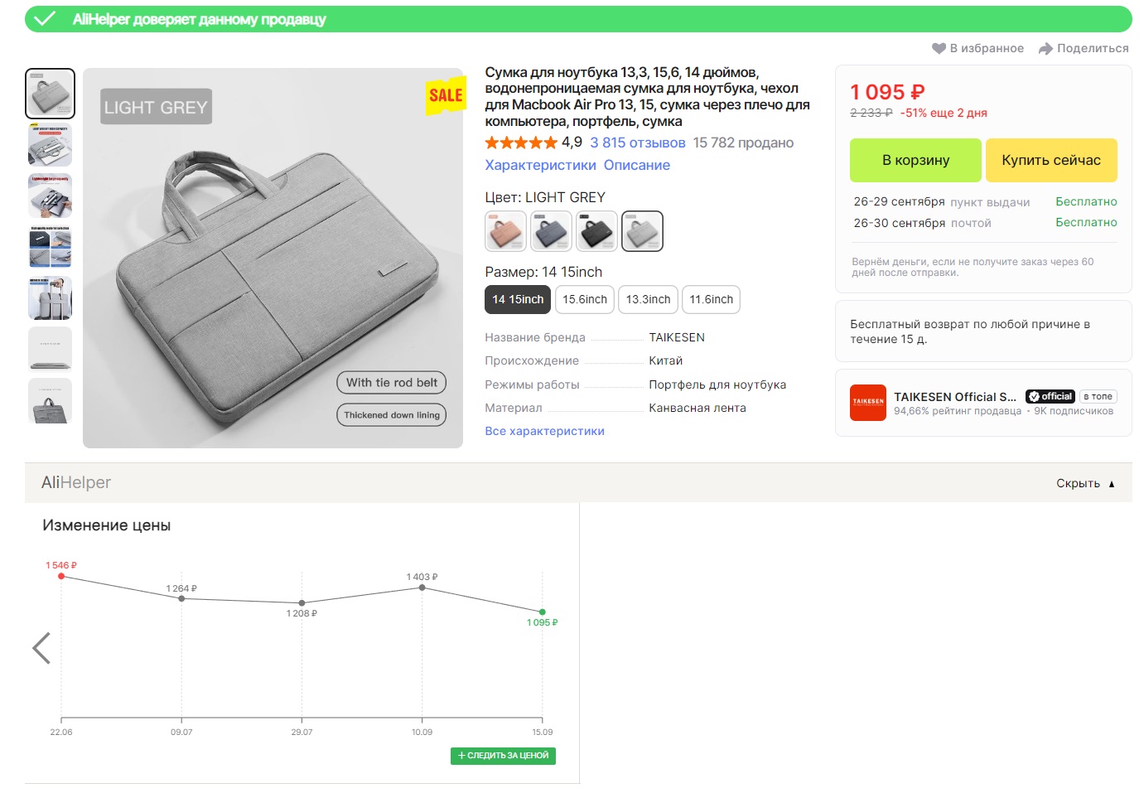1144x798 pixels.
Task: Click the official verified badge
Action: (x=1050, y=396)
